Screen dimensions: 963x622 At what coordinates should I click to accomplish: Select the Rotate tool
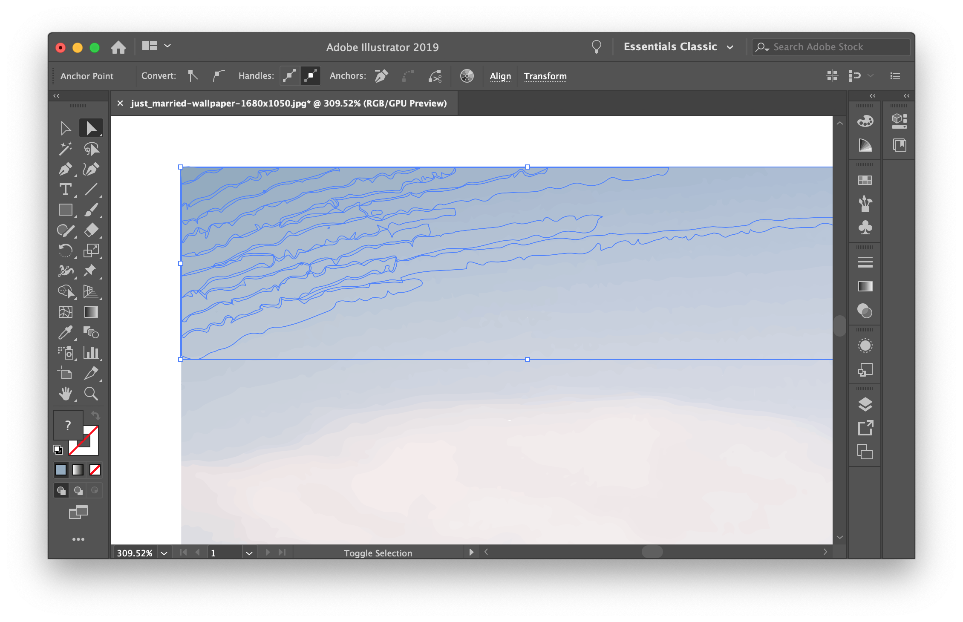pos(65,251)
